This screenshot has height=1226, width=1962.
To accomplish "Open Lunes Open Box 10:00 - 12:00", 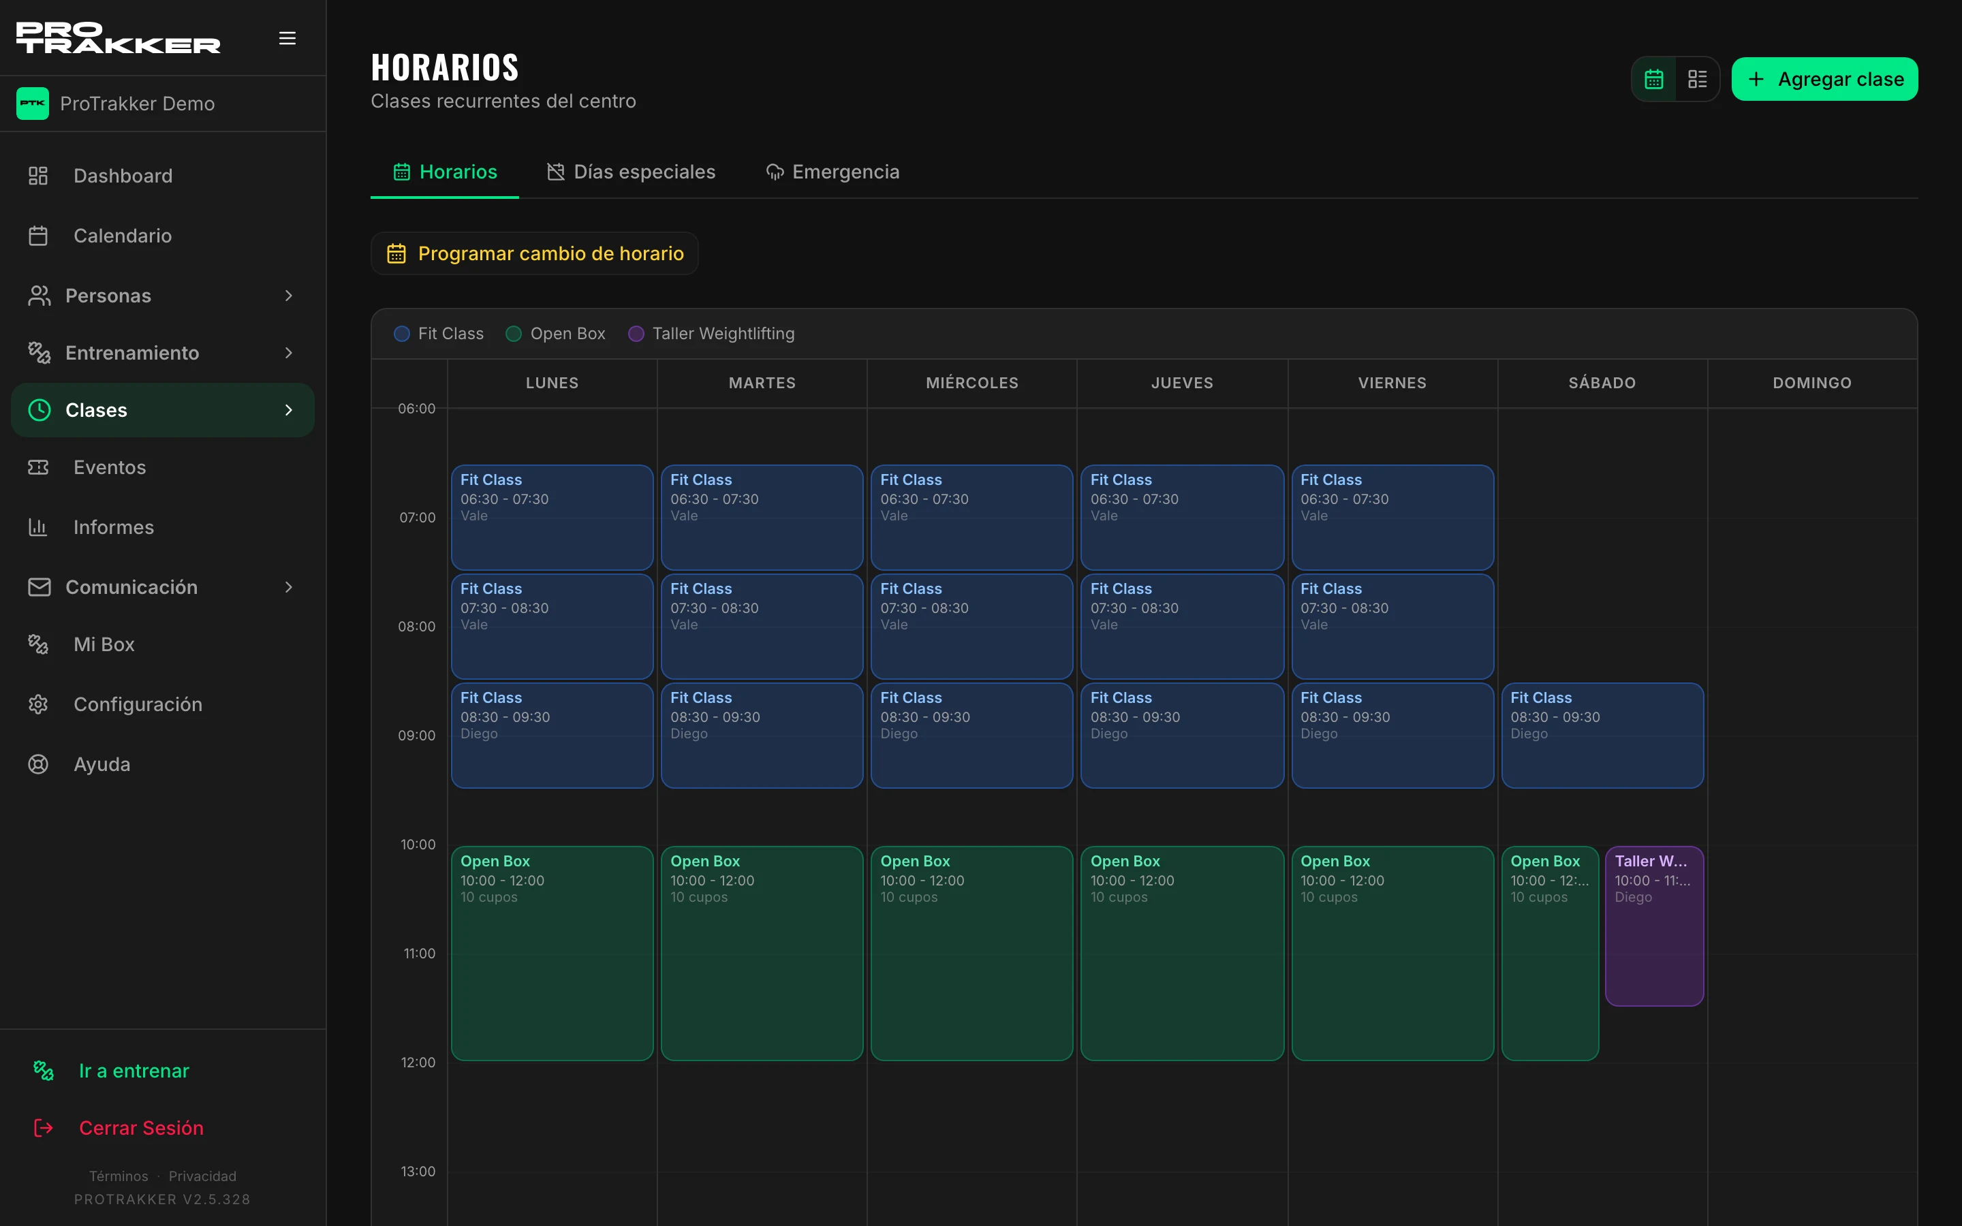I will click(x=552, y=953).
